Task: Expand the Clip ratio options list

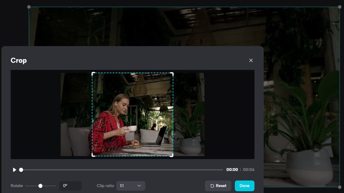Action: [x=131, y=186]
